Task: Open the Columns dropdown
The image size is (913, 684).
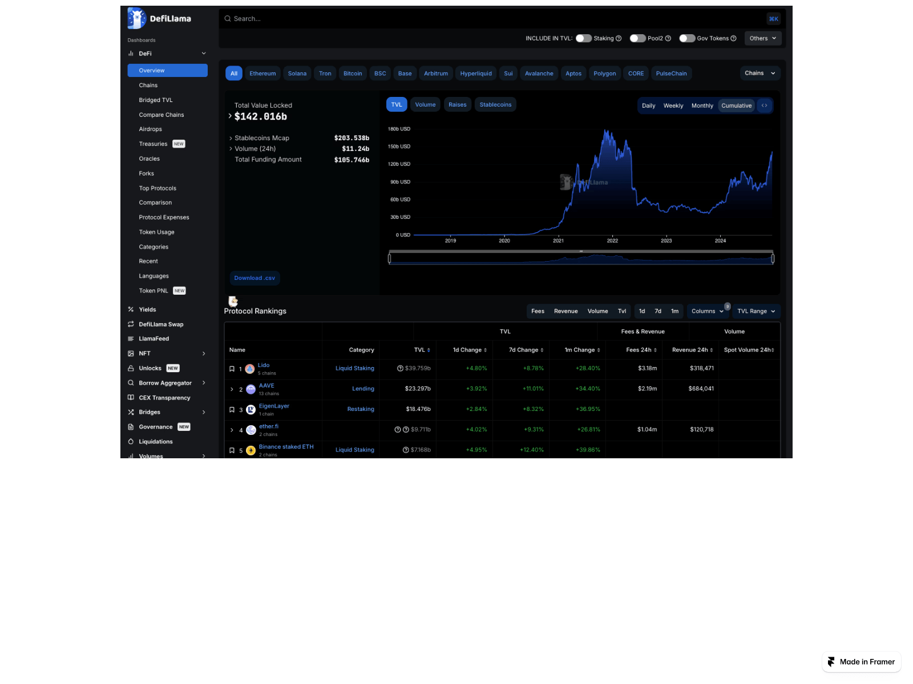Action: tap(708, 311)
